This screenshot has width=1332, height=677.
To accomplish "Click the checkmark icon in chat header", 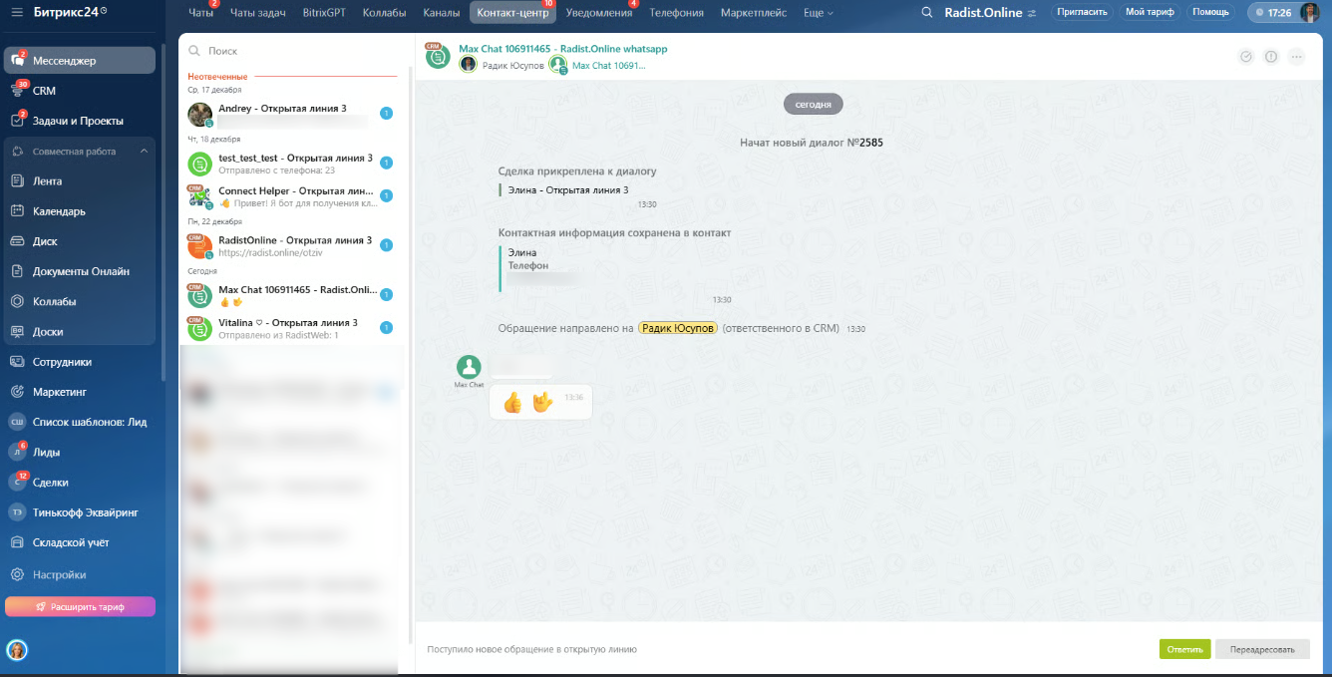I will click(1245, 57).
